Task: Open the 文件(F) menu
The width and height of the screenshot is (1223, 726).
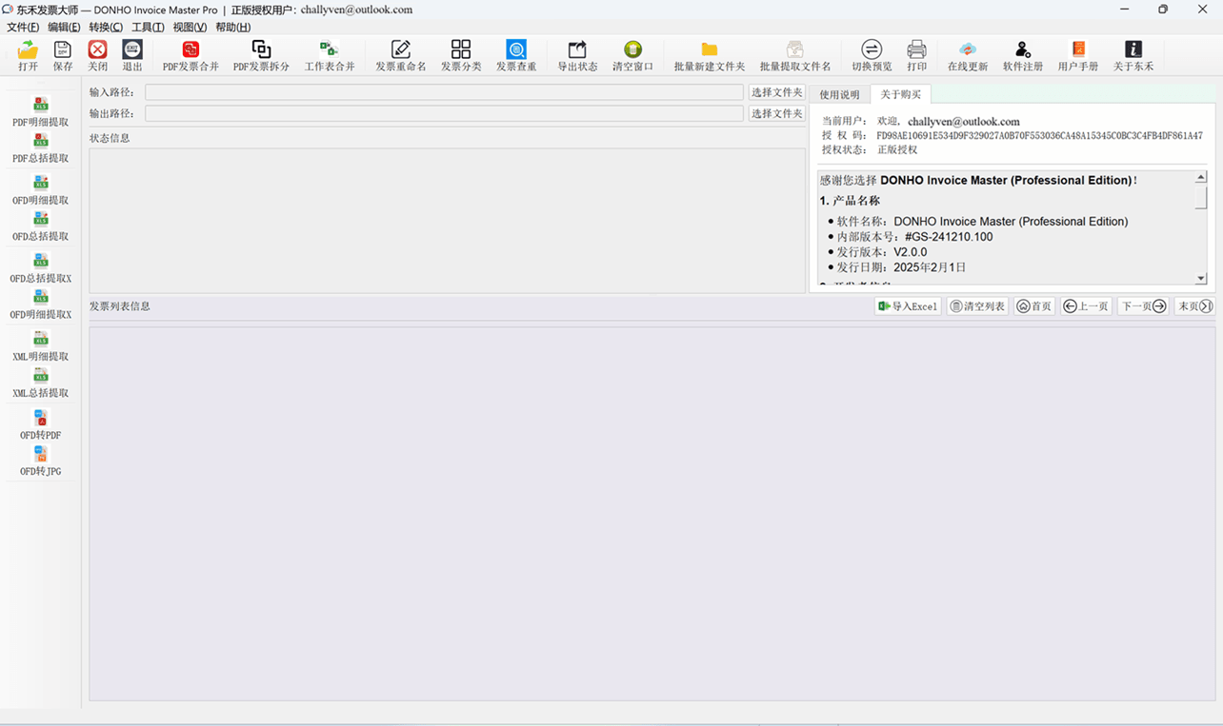Action: tap(23, 28)
